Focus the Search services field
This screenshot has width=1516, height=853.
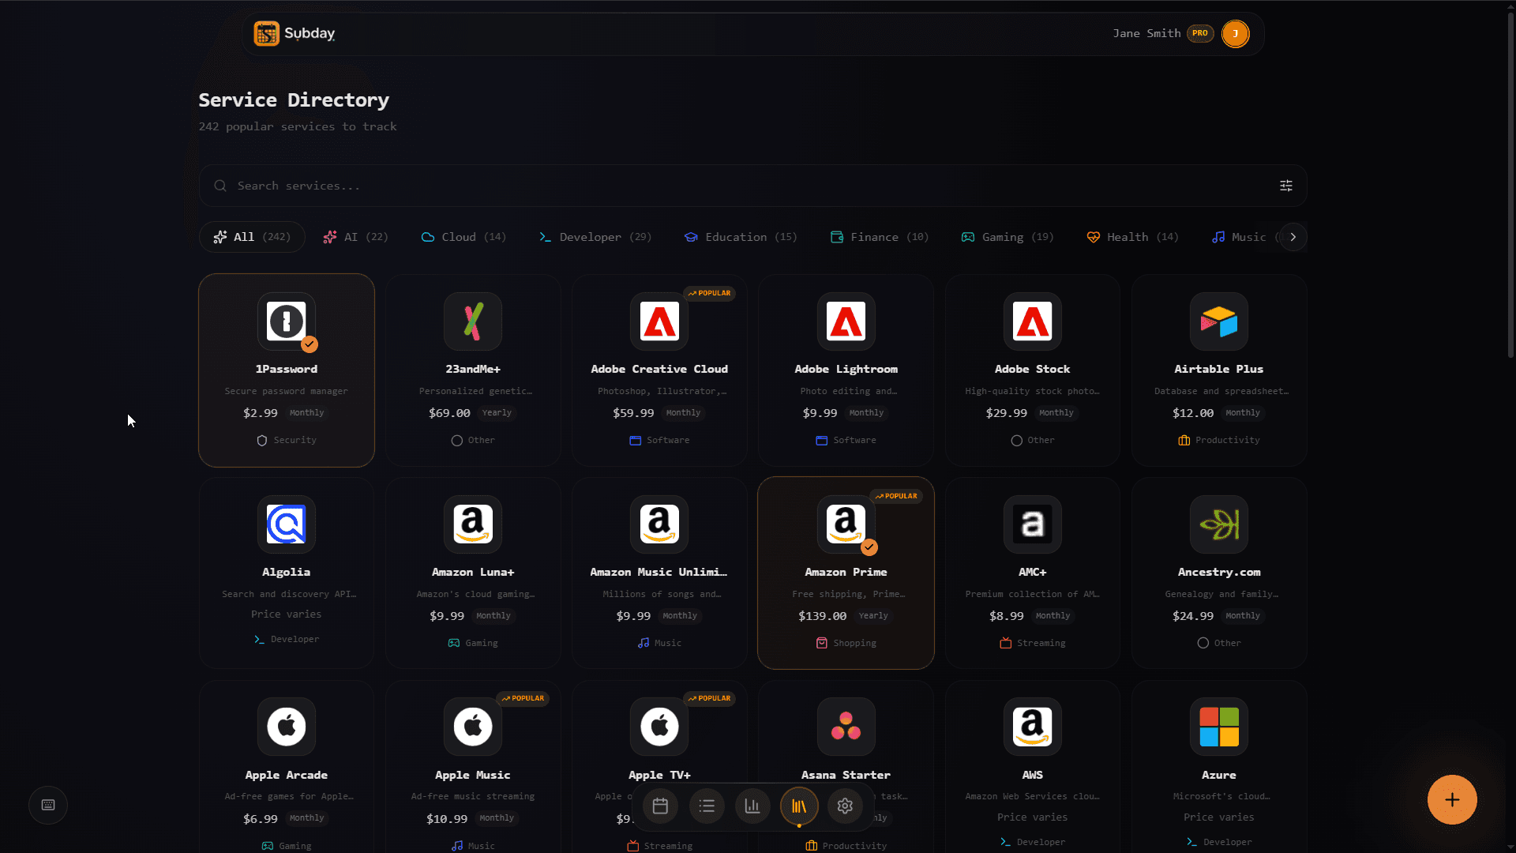(752, 186)
